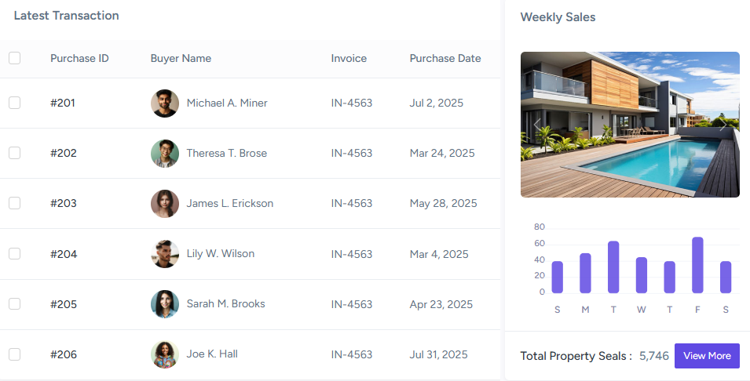Screen dimensions: 750x381
Task: Click the pool house property image
Action: [x=630, y=125]
